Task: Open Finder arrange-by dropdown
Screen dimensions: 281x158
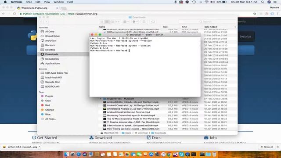Action: pyautogui.click(x=126, y=22)
